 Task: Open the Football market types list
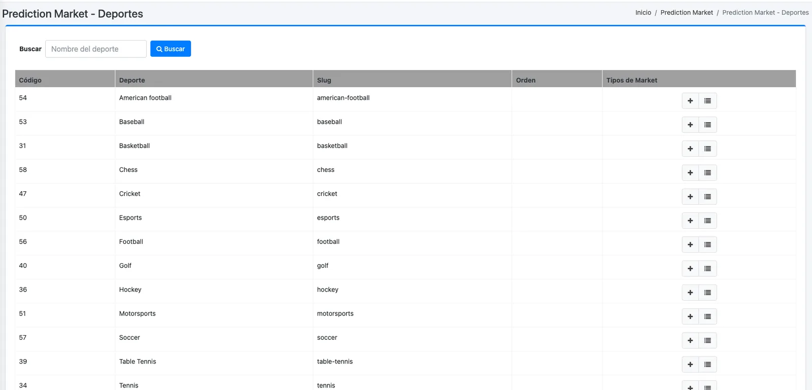click(707, 244)
